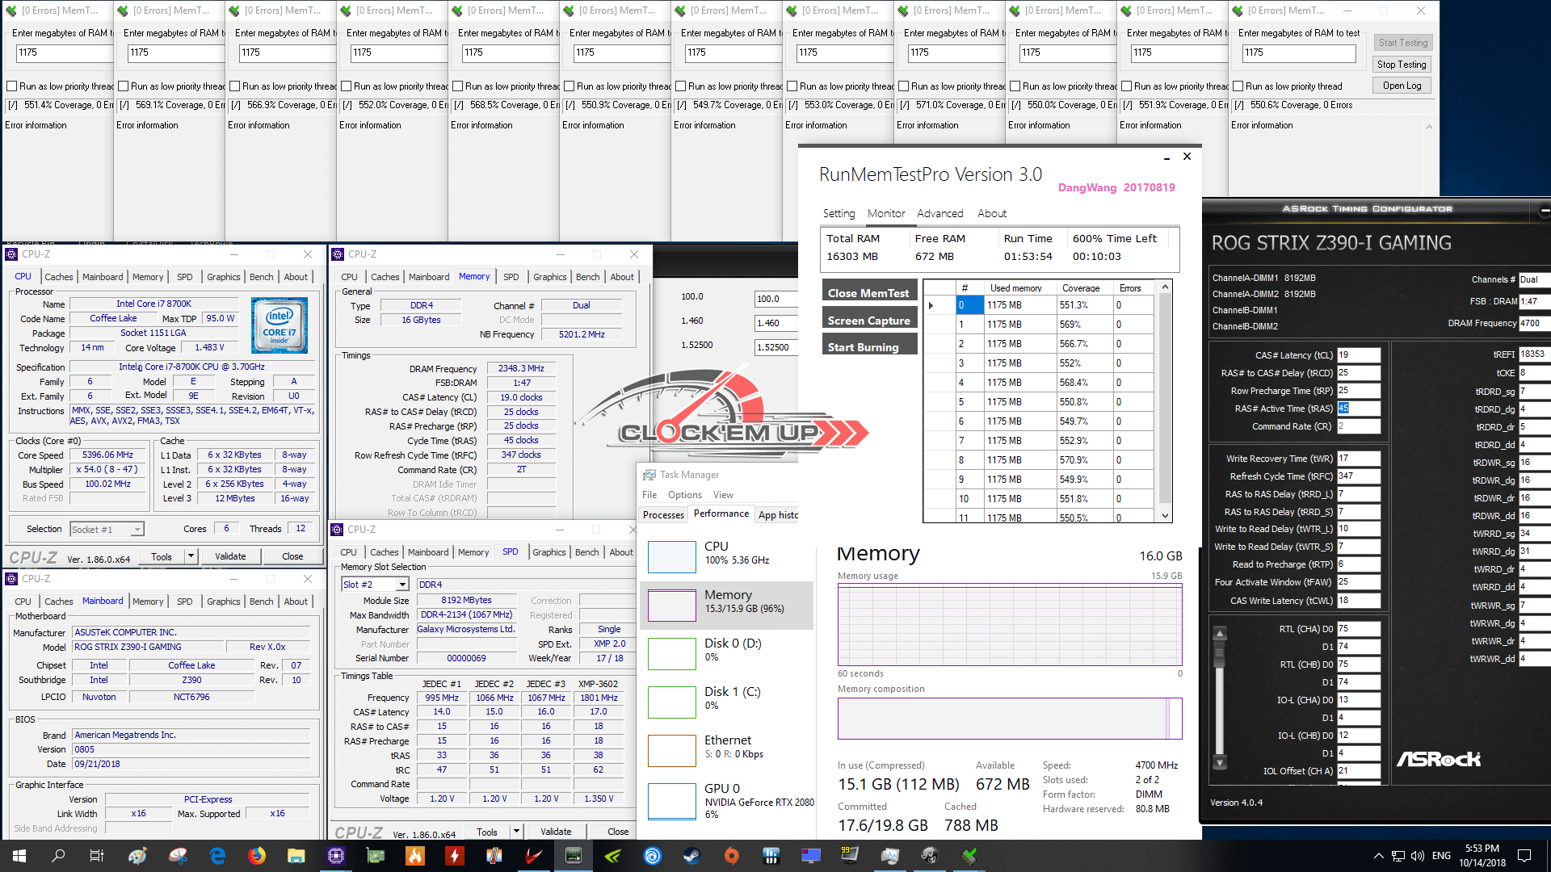Click the Intel Core i7 logo
The image size is (1551, 872).
coord(279,325)
